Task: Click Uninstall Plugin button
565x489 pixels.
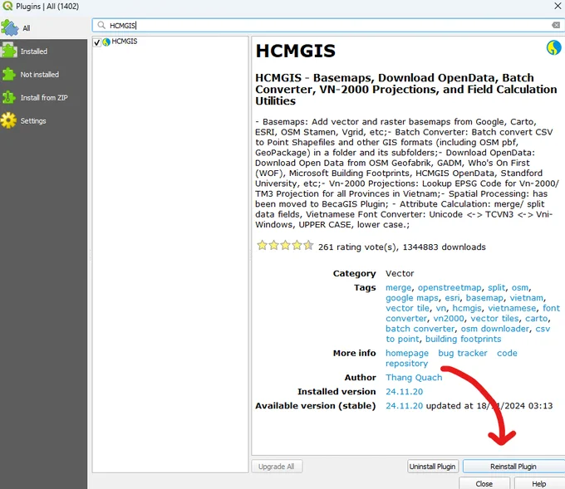Action: click(433, 467)
